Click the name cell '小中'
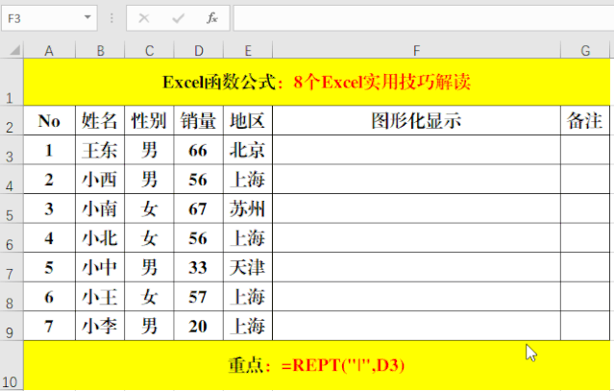The height and width of the screenshot is (391, 614). pyautogui.click(x=100, y=267)
